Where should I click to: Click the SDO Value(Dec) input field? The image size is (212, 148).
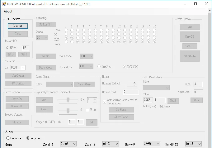pyautogui.click(x=198, y=92)
